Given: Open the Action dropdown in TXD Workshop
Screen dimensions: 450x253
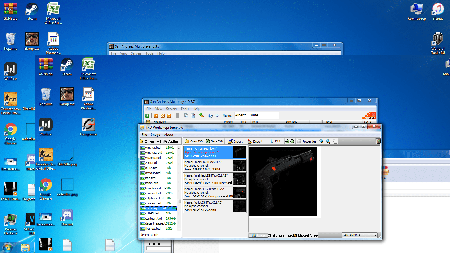Looking at the screenshot, I should [x=171, y=141].
